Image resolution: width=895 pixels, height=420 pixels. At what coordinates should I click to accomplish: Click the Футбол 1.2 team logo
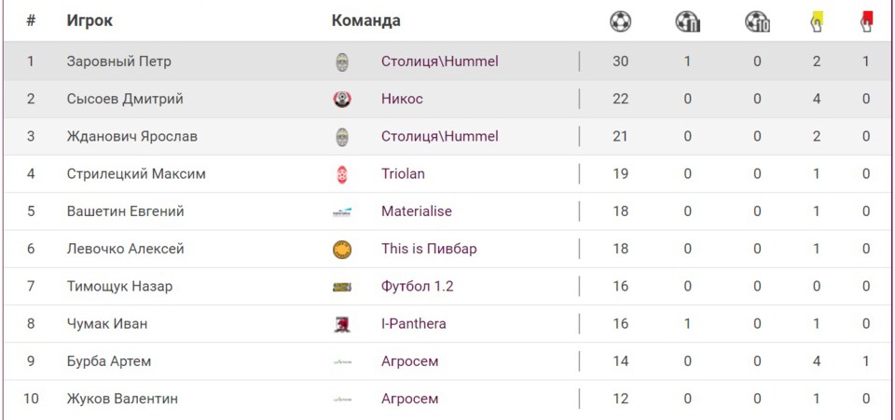[x=342, y=287]
